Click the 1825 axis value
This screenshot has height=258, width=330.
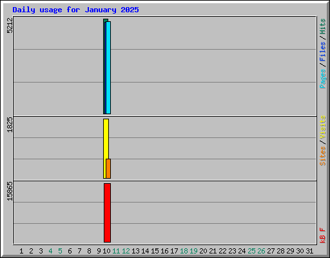point(10,124)
